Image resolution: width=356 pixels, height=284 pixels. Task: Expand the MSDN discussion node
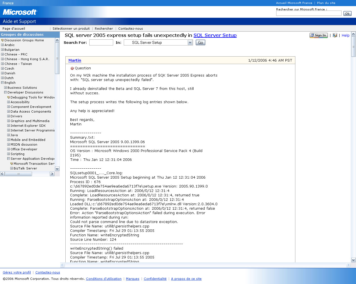(x=8, y=144)
